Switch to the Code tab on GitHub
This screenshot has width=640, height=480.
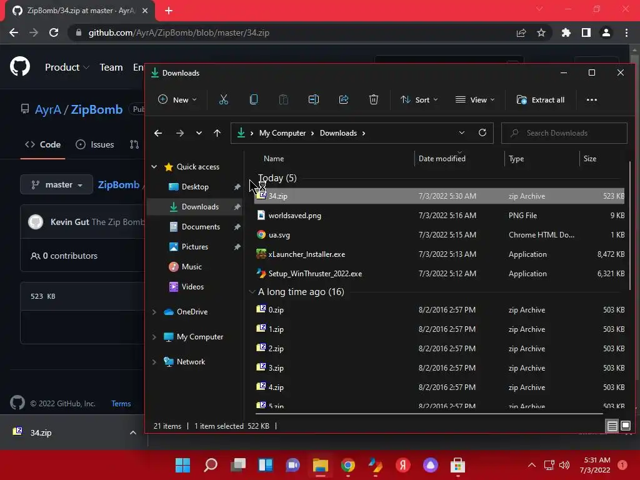point(43,144)
